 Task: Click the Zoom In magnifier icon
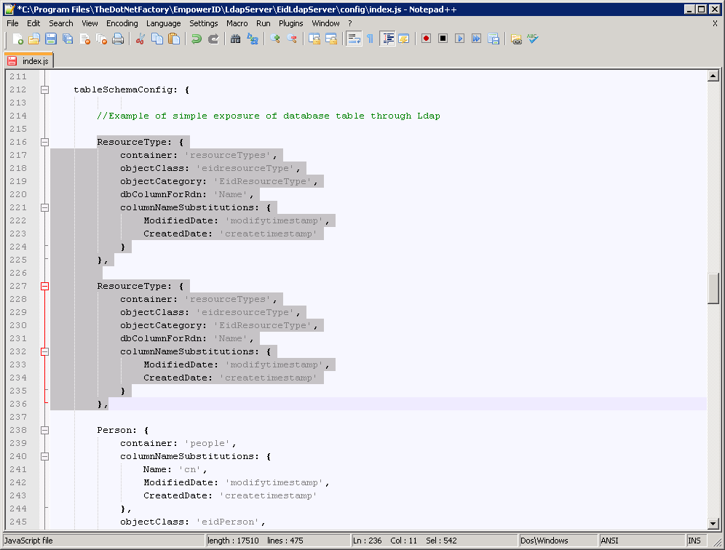tap(275, 39)
